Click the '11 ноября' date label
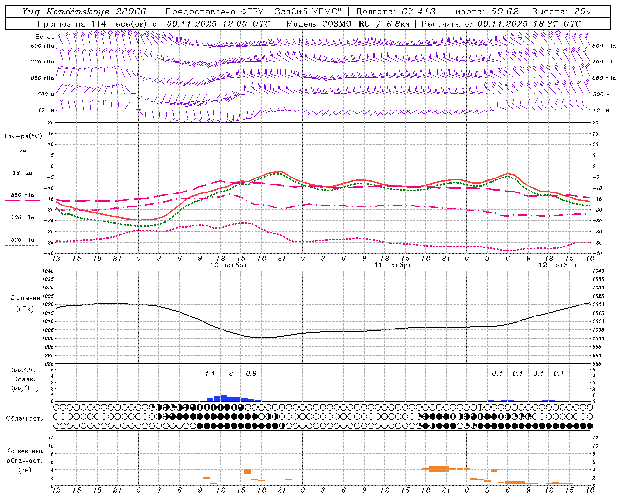 pos(393,265)
